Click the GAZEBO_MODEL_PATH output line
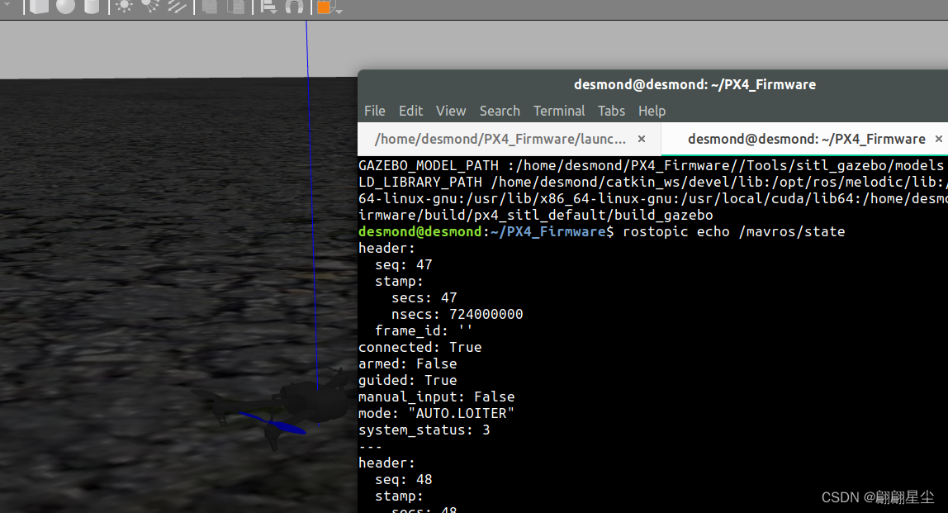Image resolution: width=948 pixels, height=513 pixels. point(652,166)
